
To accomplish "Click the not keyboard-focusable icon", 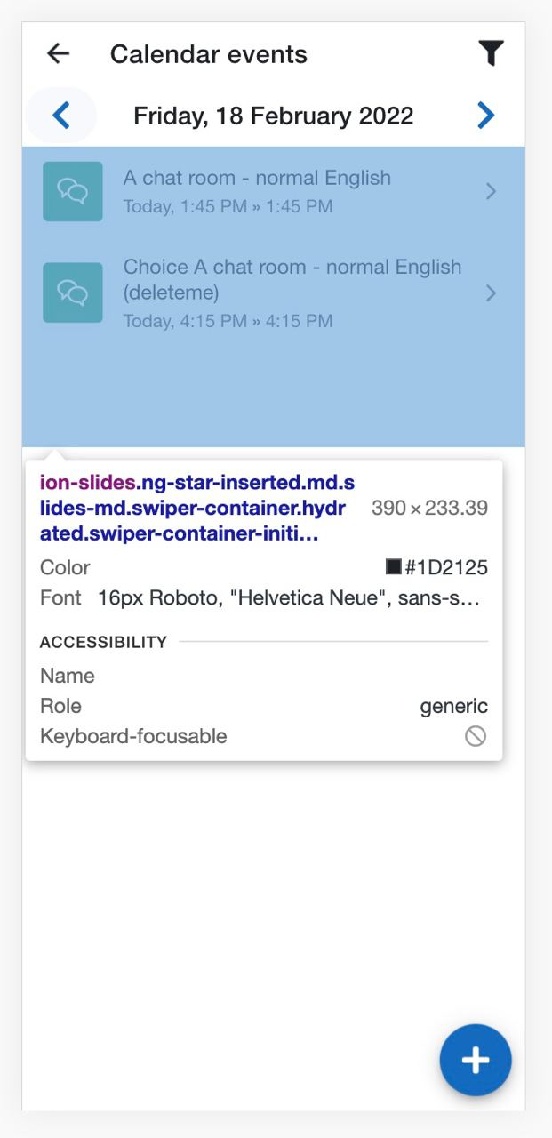I will [x=476, y=736].
